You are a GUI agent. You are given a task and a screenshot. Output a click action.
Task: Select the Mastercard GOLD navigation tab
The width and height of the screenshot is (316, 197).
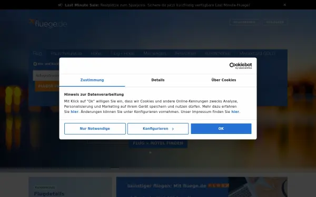(x=258, y=54)
